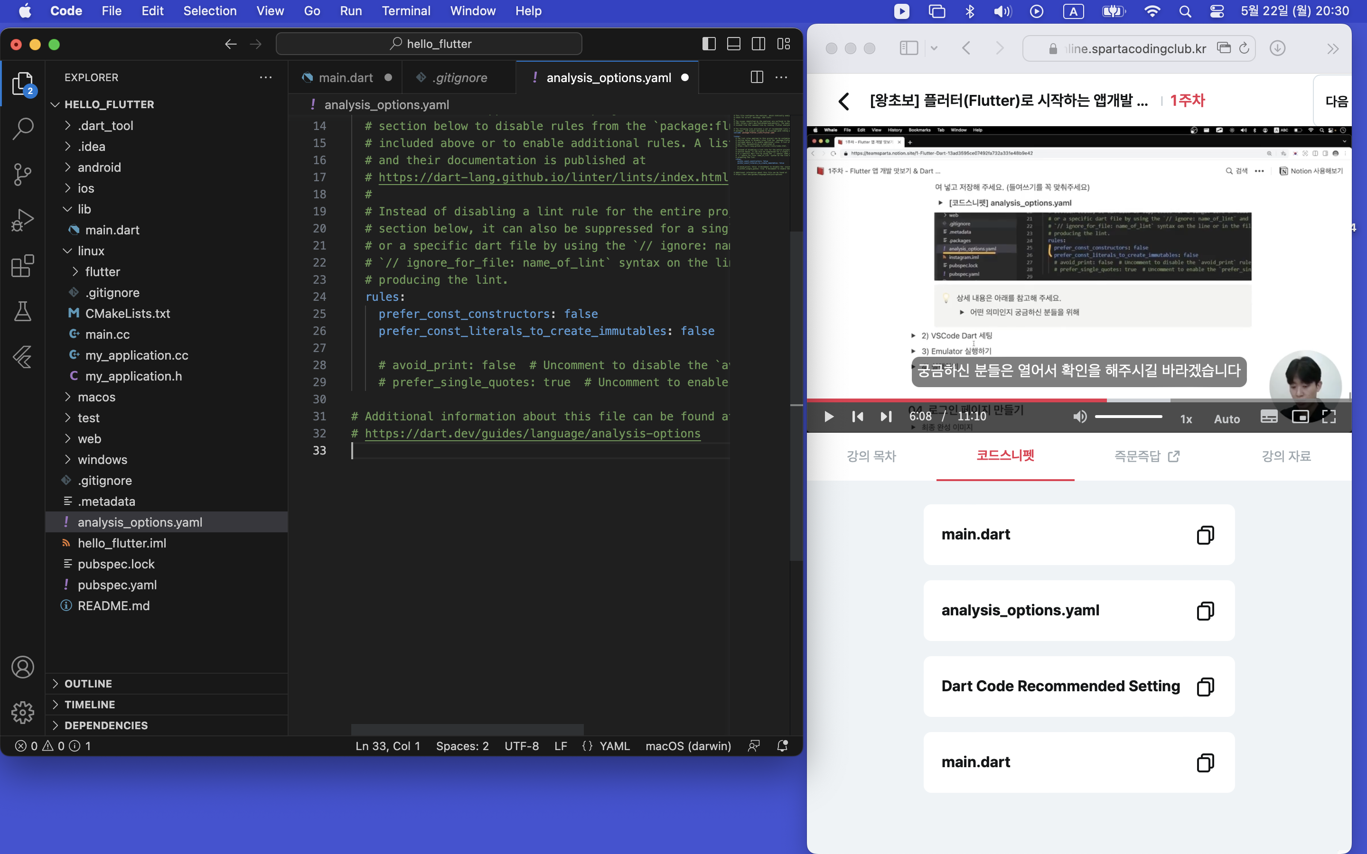Viewport: 1367px width, 854px height.
Task: Expand the ios folder
Action: click(86, 188)
